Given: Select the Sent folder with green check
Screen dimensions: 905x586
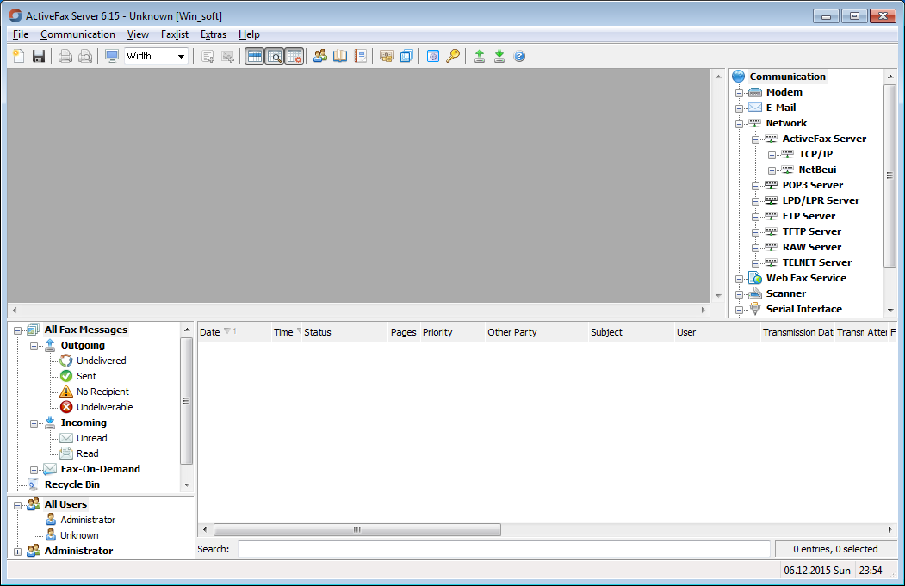Looking at the screenshot, I should pos(86,376).
